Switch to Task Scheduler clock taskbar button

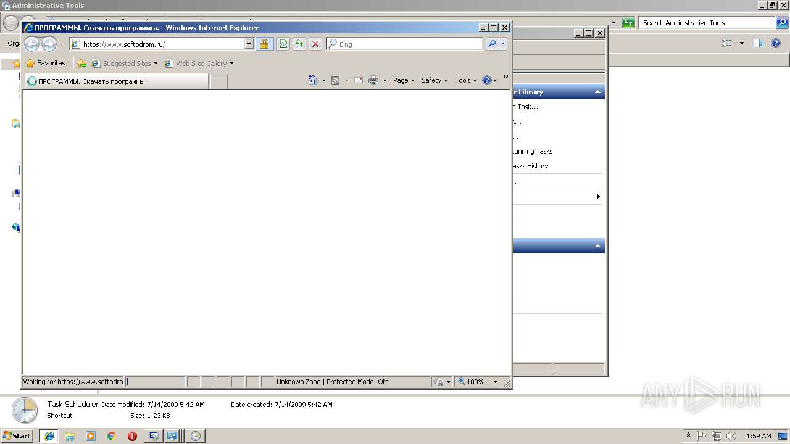point(196,436)
